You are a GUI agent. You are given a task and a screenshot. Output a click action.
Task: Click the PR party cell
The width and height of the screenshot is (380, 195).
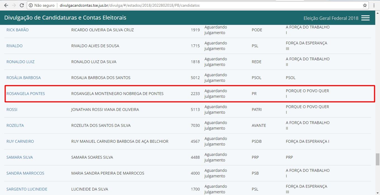coord(254,94)
